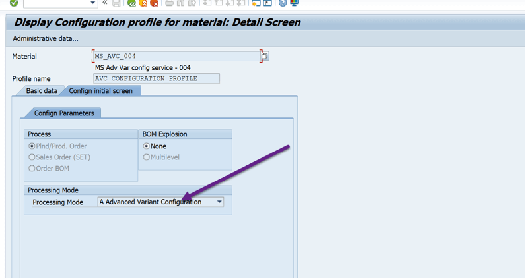Select Sales Order (SET) radio button
This screenshot has width=527, height=278.
32,157
